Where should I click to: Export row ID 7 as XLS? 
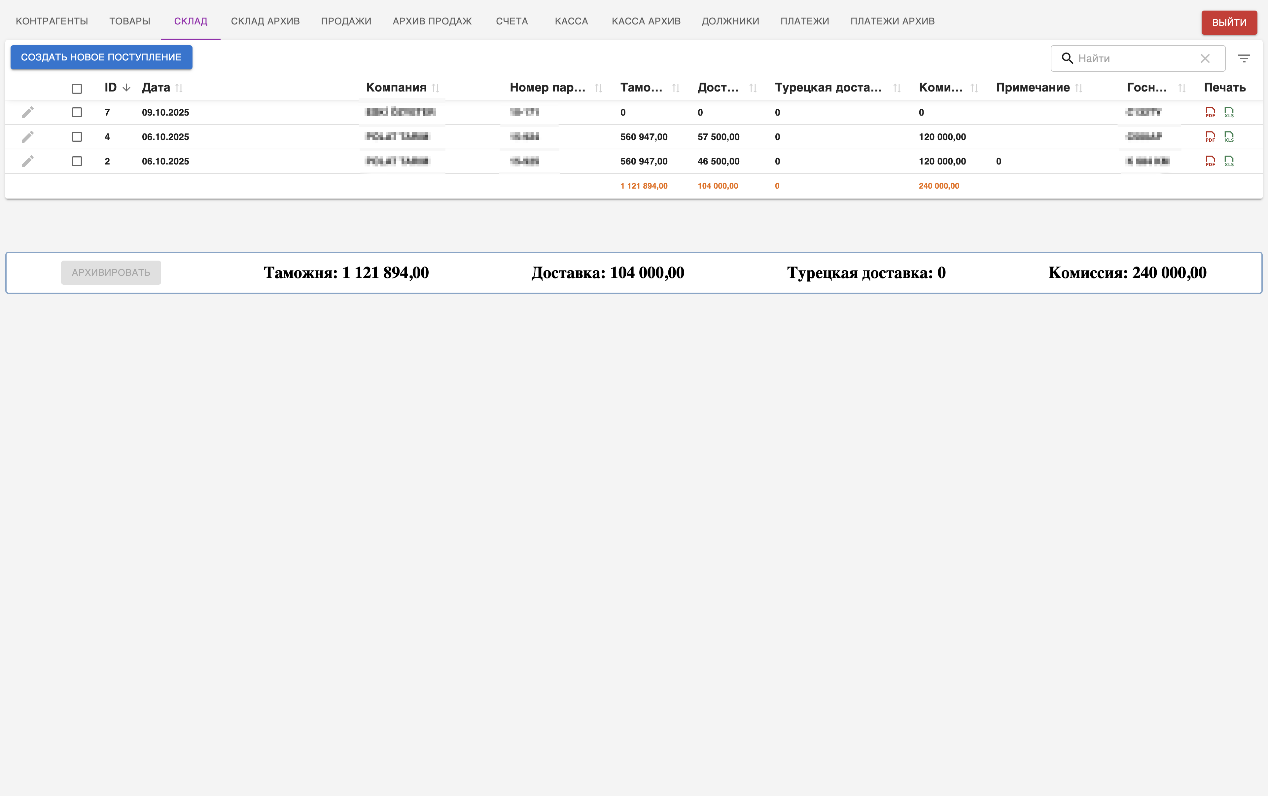coord(1228,112)
